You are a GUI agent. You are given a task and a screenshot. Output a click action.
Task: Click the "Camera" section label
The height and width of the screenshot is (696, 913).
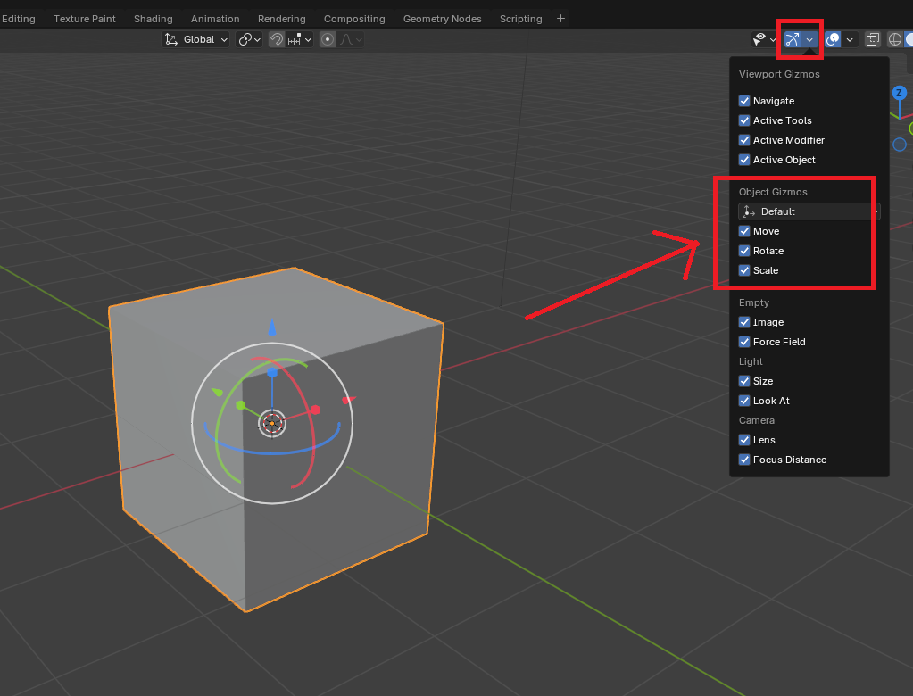click(x=756, y=420)
